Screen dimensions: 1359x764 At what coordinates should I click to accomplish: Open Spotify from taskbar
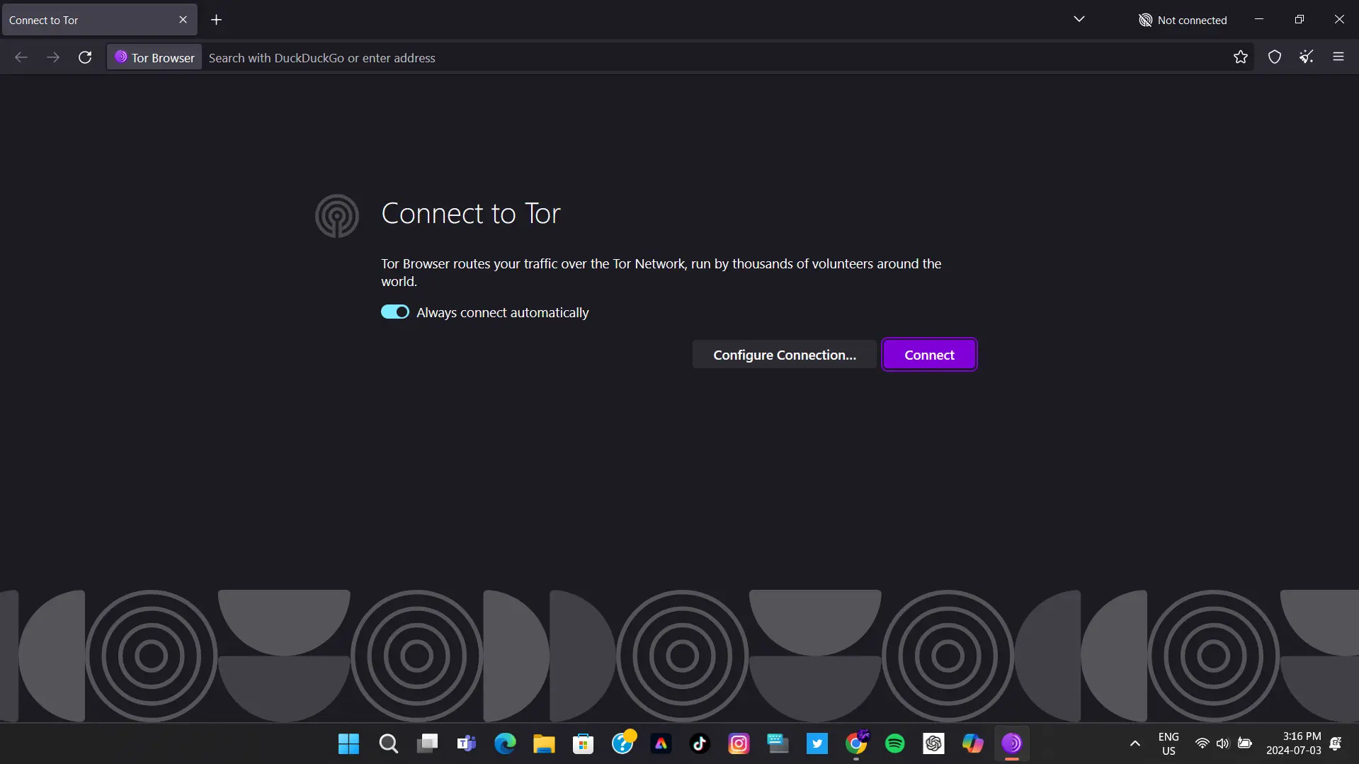click(895, 743)
